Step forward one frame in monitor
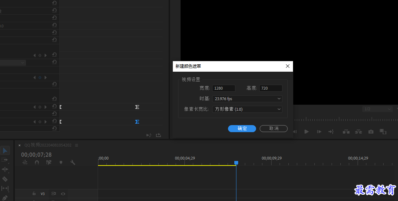This screenshot has width=398, height=201. 319,131
